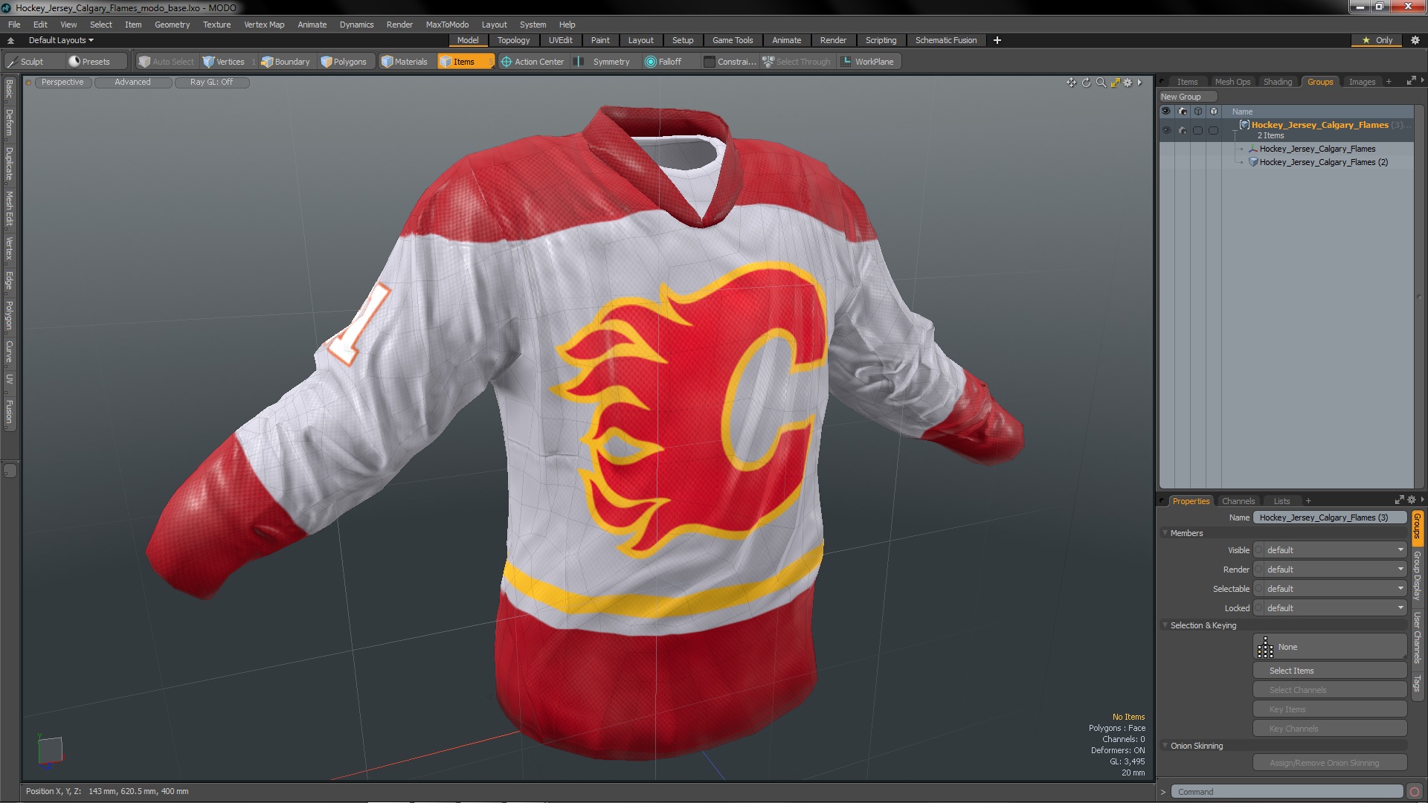Click the viewport axis cube gizmo
This screenshot has height=803, width=1428.
click(x=50, y=749)
